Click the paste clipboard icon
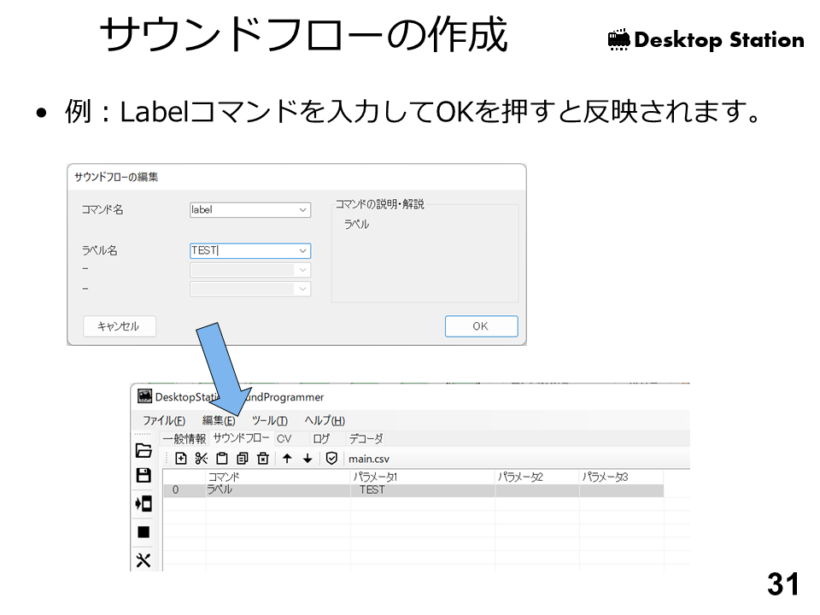Viewport: 820px width, 615px height. (222, 459)
